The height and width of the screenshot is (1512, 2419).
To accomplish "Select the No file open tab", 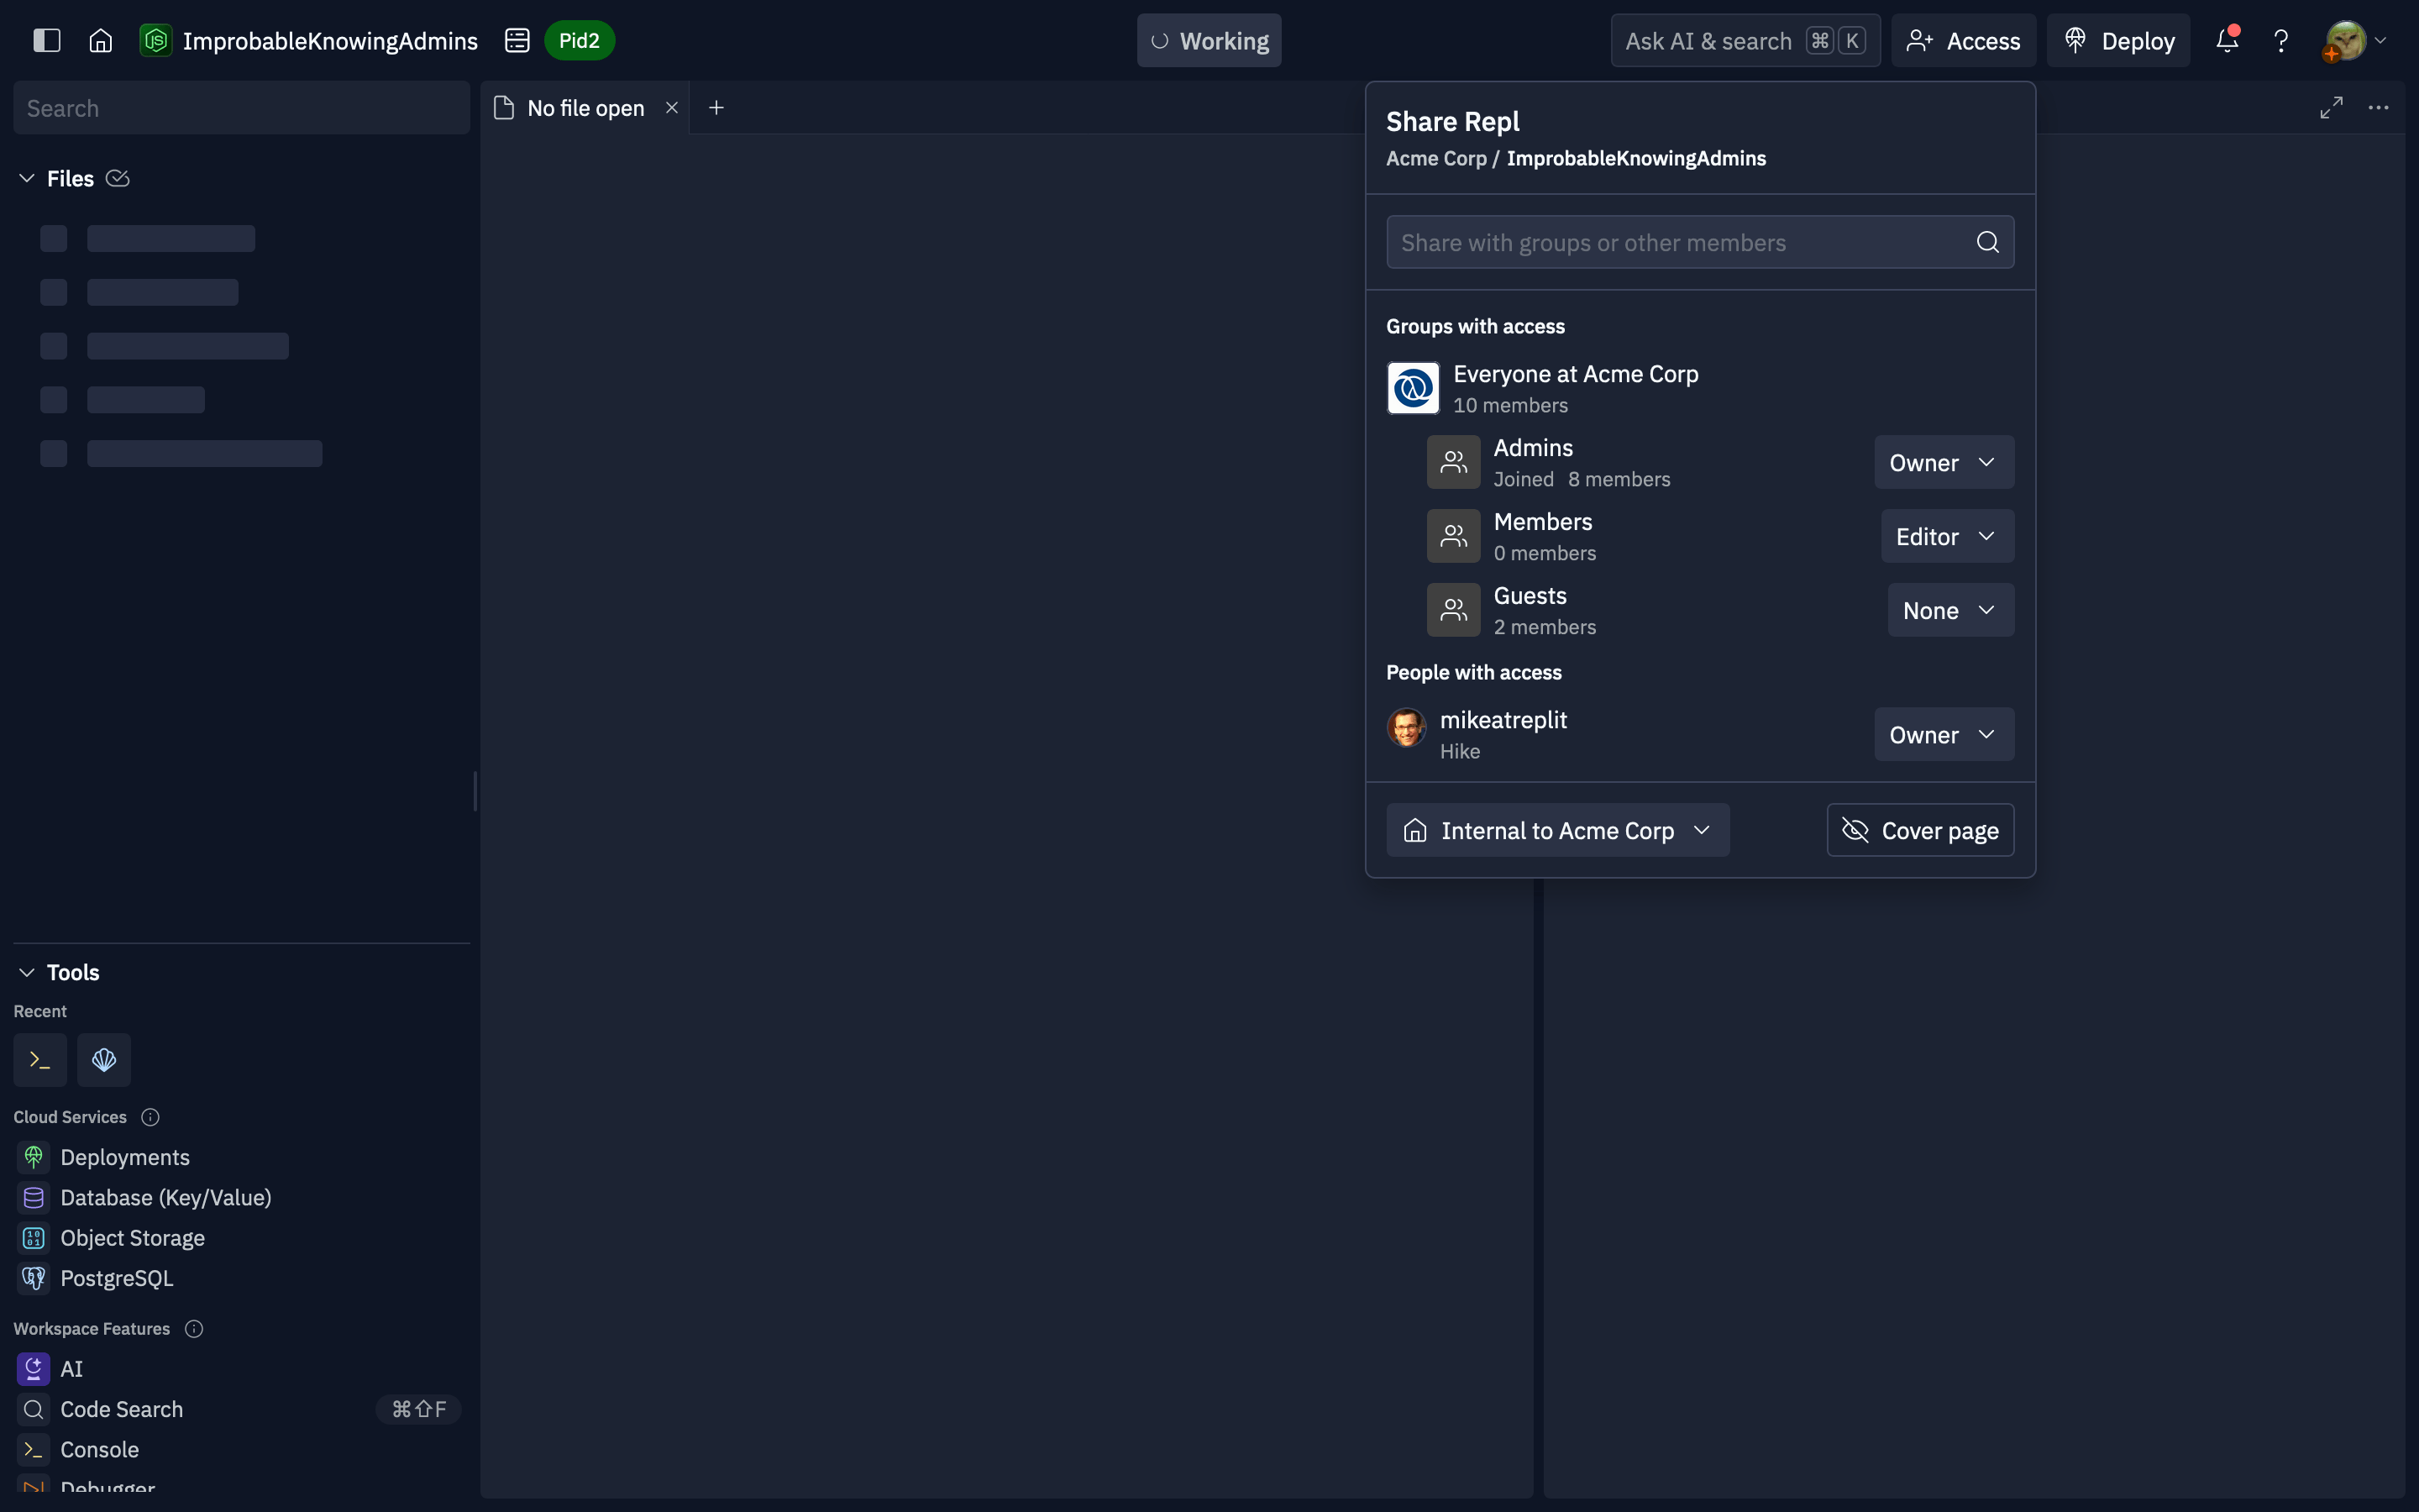I will (x=585, y=108).
